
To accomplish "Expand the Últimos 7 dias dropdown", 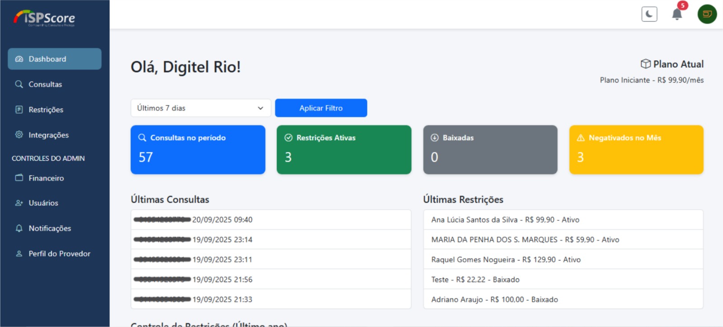I will 201,108.
